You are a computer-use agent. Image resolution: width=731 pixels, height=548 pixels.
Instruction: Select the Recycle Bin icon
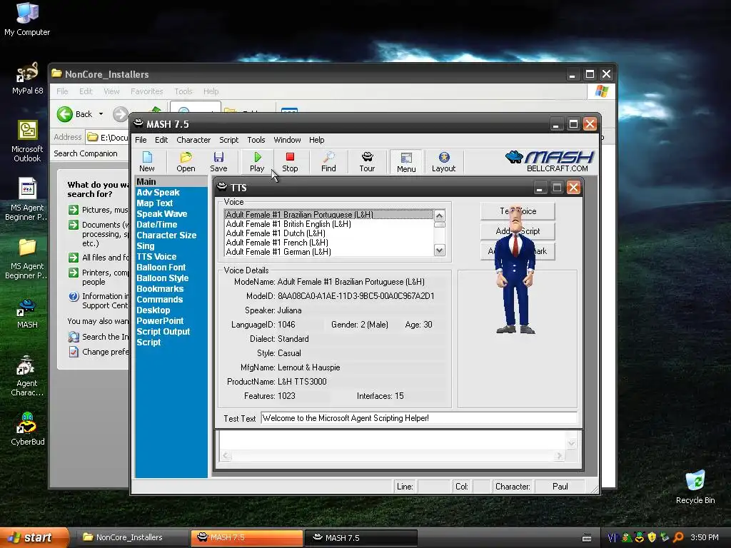tap(695, 487)
